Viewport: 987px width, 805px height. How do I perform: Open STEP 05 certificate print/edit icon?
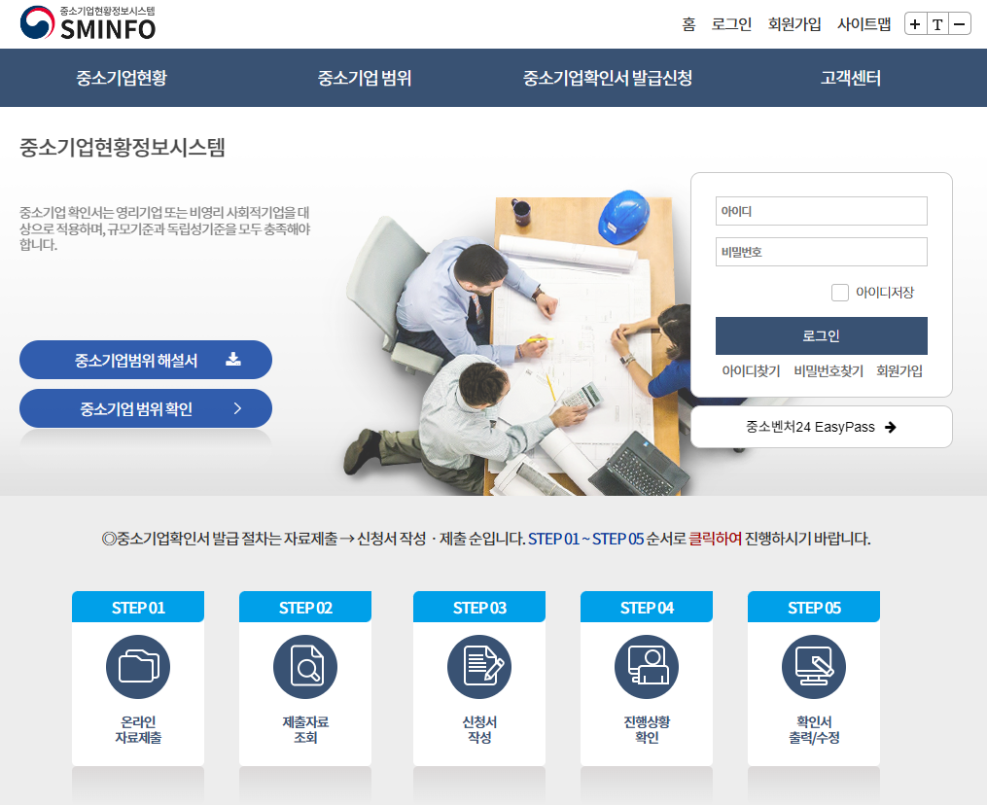coord(814,667)
